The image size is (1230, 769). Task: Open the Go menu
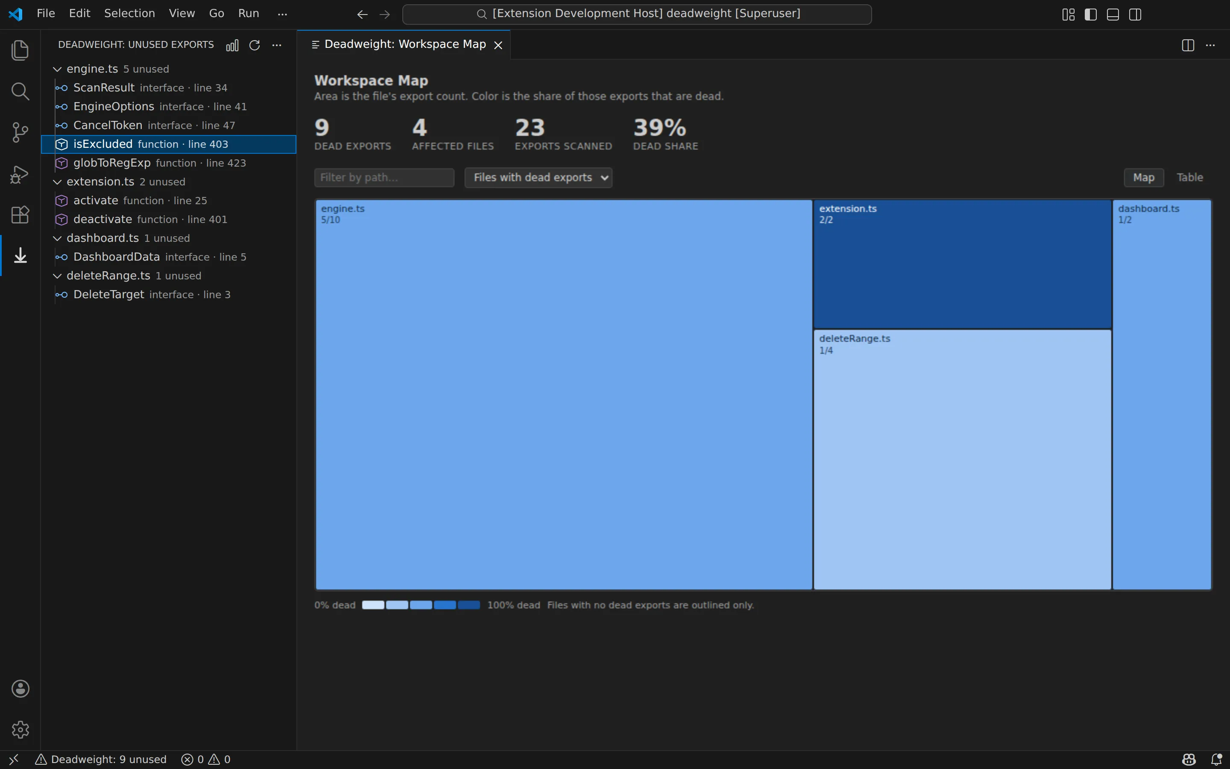tap(217, 14)
